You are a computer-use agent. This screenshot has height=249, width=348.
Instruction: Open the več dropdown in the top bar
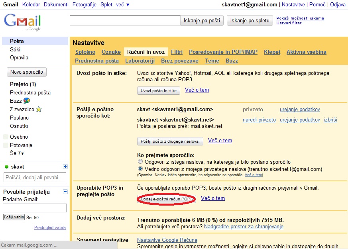[122, 5]
